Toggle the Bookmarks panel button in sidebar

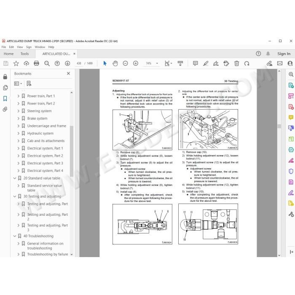[5, 98]
